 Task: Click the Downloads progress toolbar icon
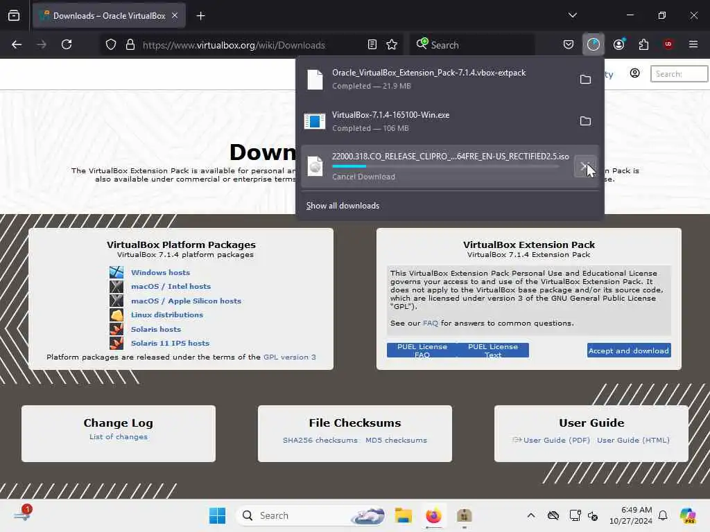[594, 44]
